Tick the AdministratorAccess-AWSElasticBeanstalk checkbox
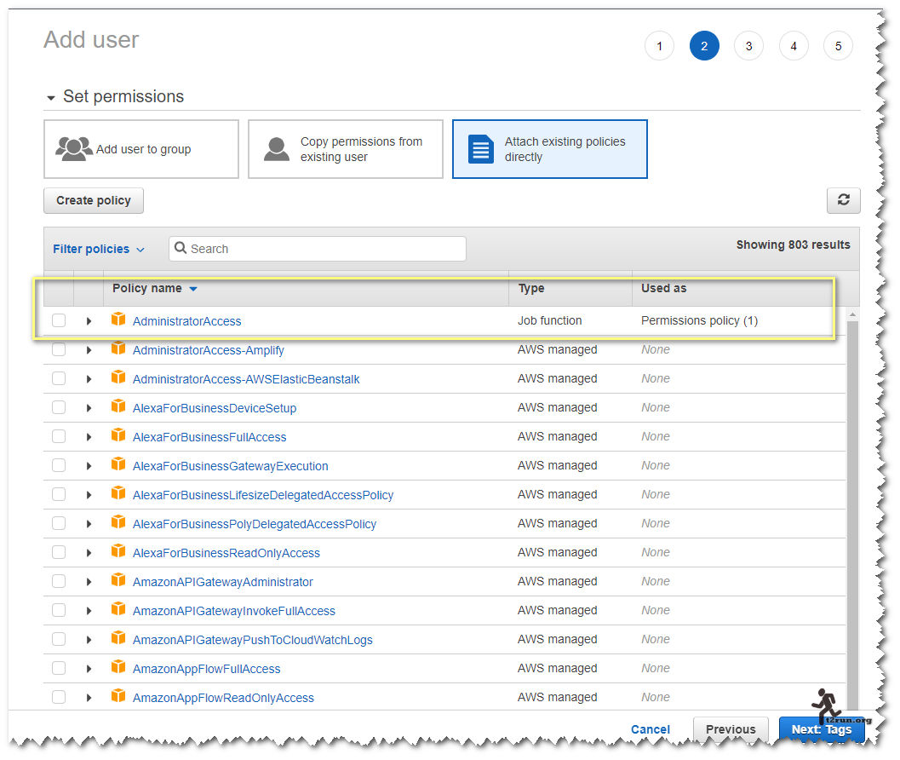The width and height of the screenshot is (900, 760). pyautogui.click(x=59, y=378)
